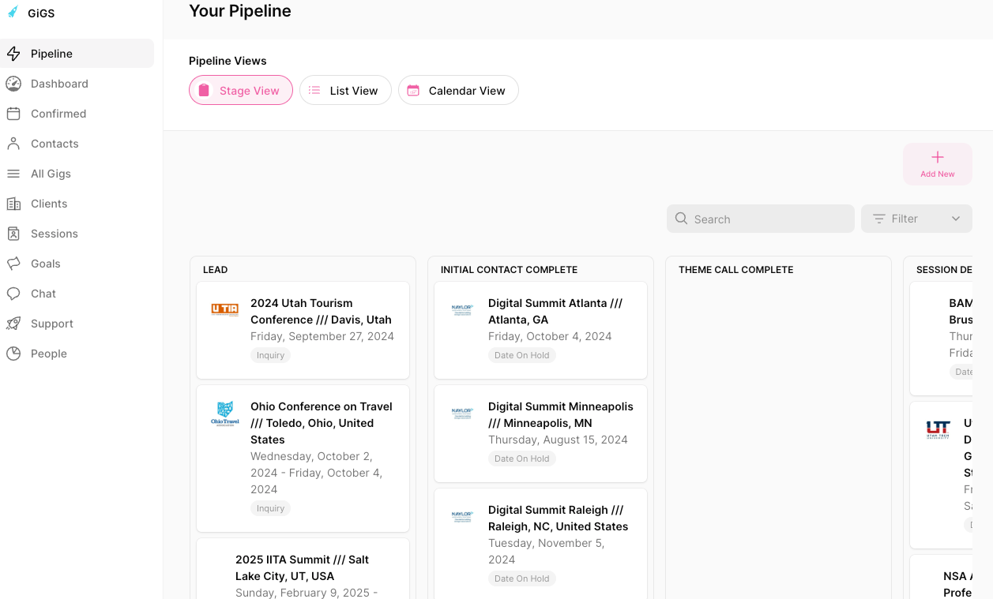Switch to Calendar View

[458, 91]
